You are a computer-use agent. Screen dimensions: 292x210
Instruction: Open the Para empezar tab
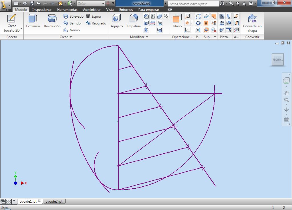(149, 9)
